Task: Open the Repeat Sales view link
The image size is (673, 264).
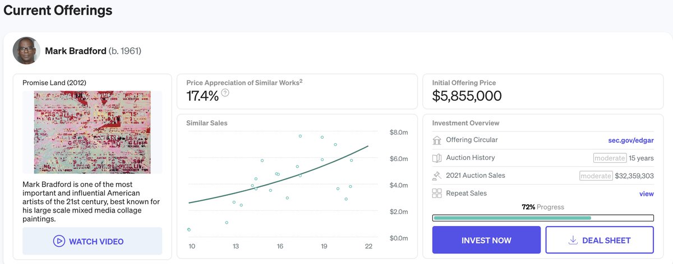Action: click(x=646, y=194)
